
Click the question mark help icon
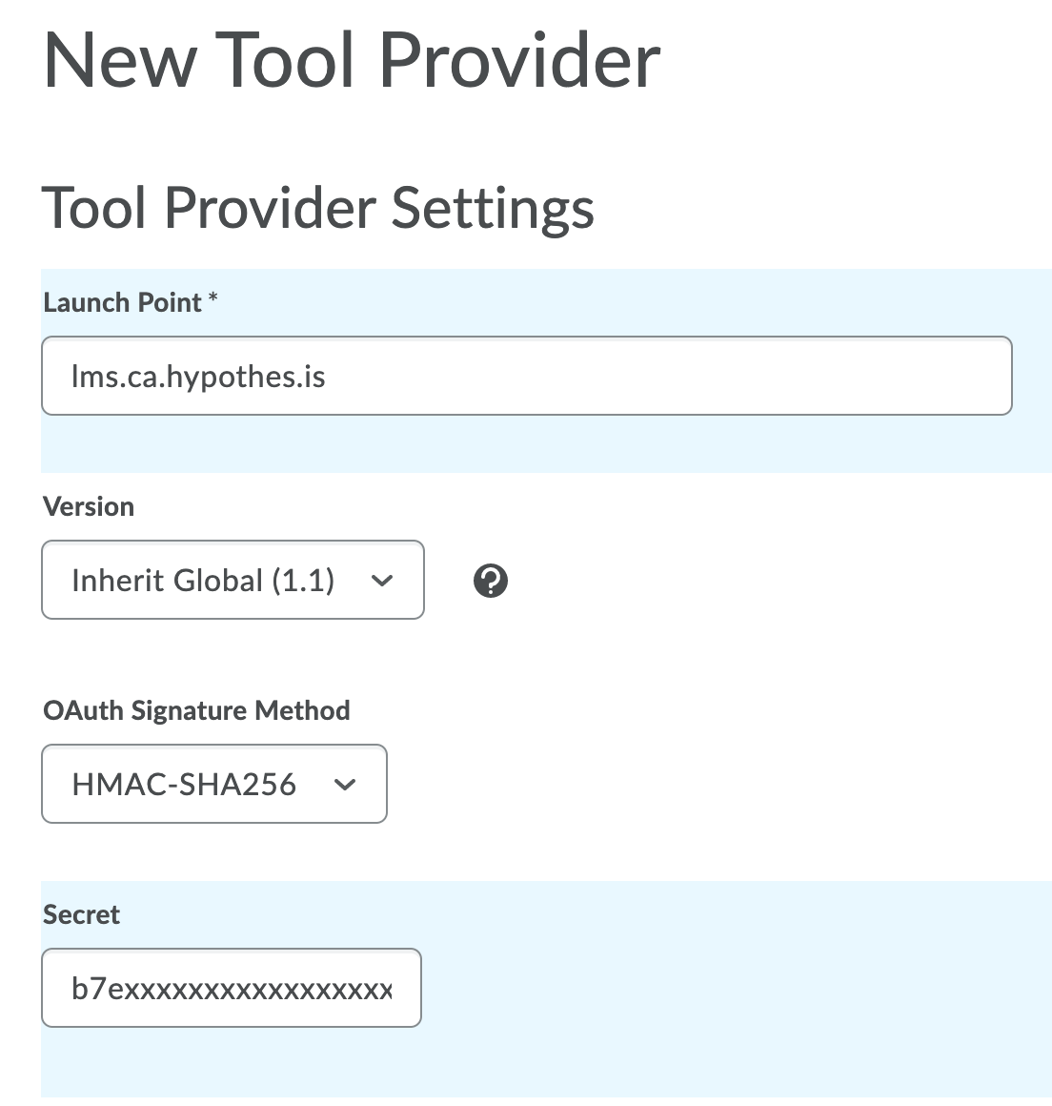coord(491,580)
